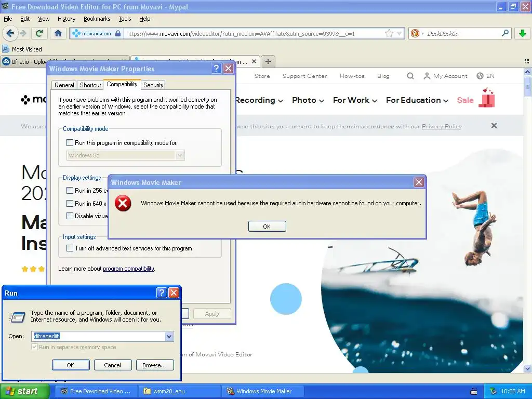Screen dimensions: 532x399
Task: Click the tray icon beside the clock
Action: [494, 391]
